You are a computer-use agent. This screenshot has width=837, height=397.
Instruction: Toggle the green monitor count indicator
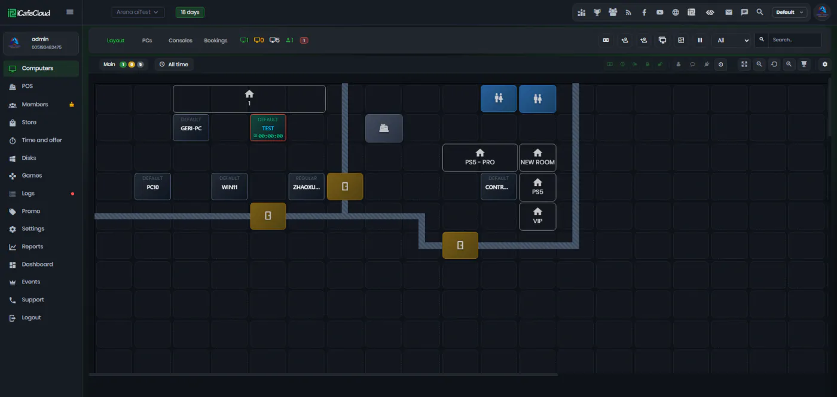pos(244,40)
